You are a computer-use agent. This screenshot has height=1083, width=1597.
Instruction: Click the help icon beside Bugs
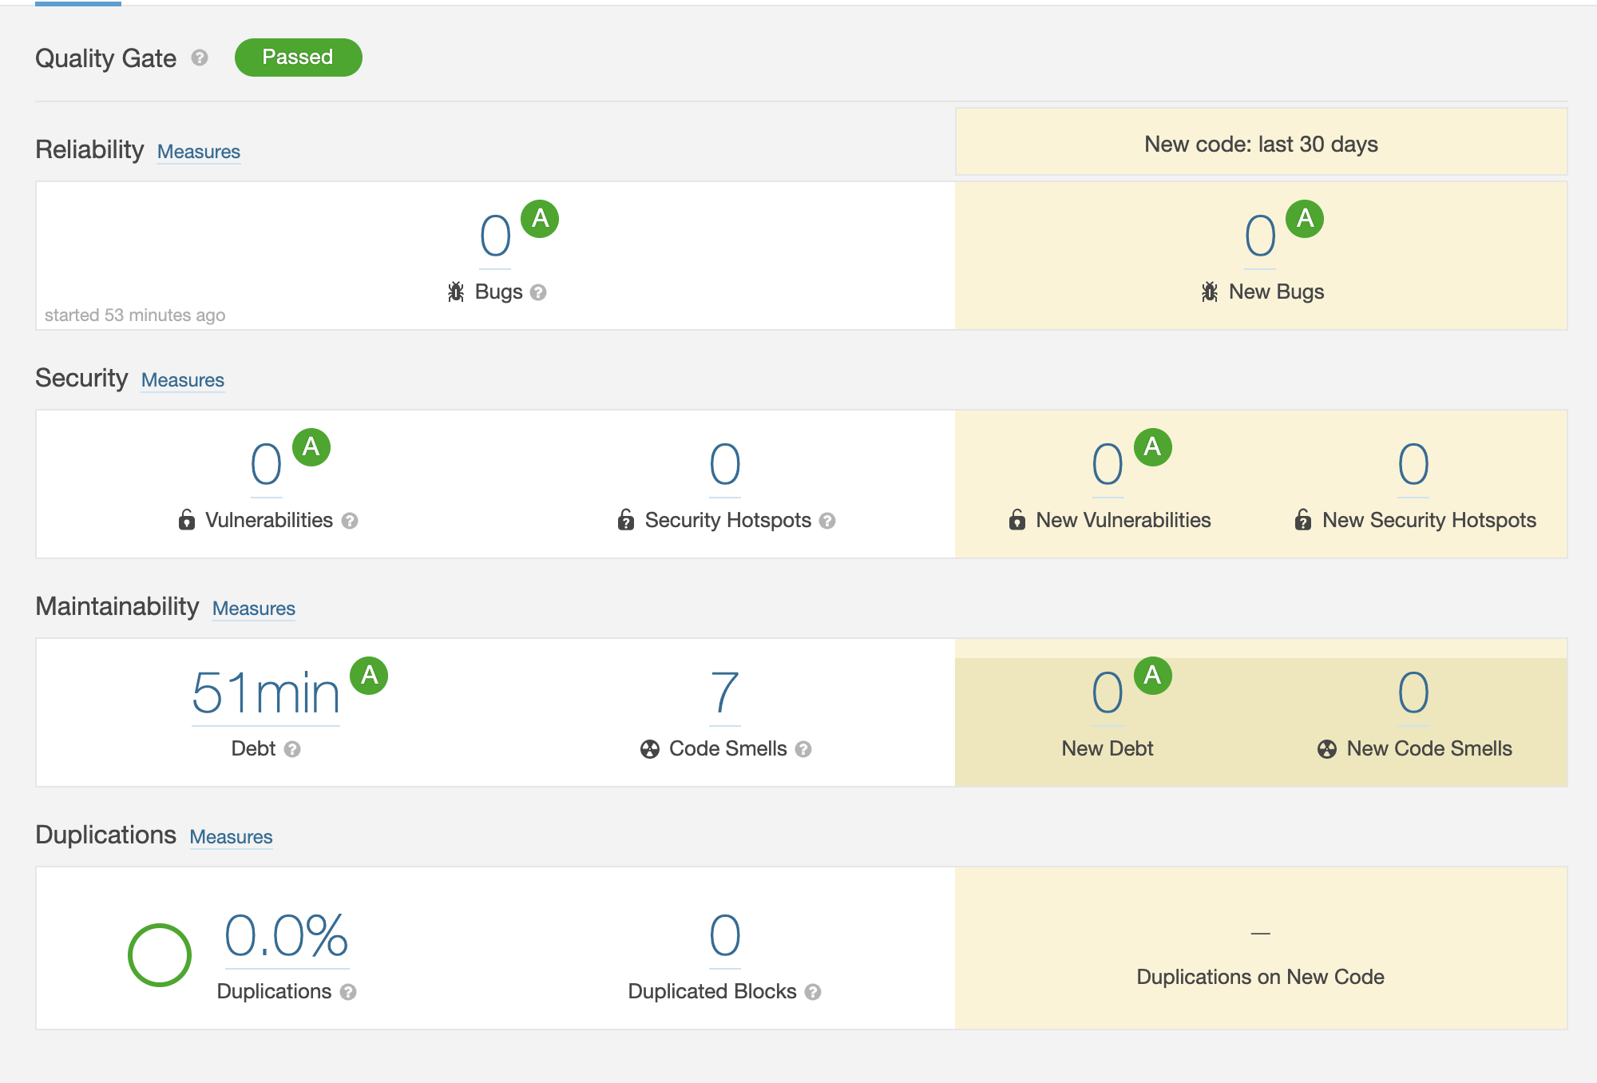pyautogui.click(x=538, y=292)
